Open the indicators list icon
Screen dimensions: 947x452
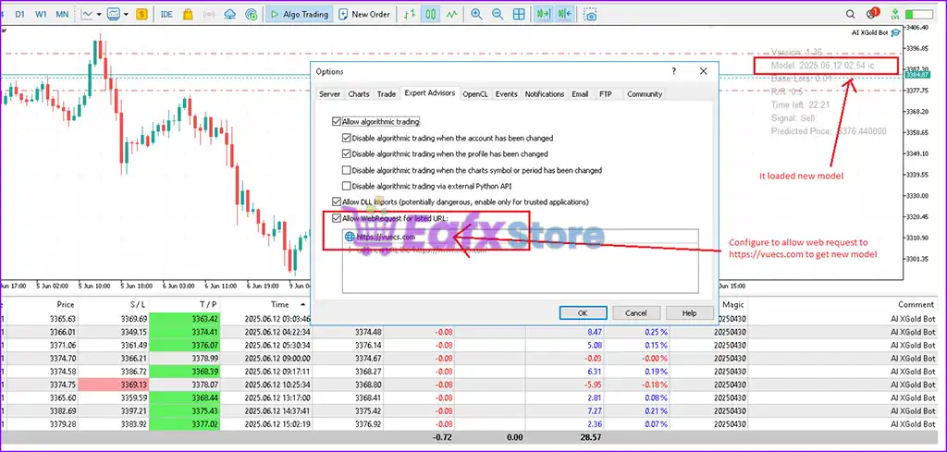[113, 14]
